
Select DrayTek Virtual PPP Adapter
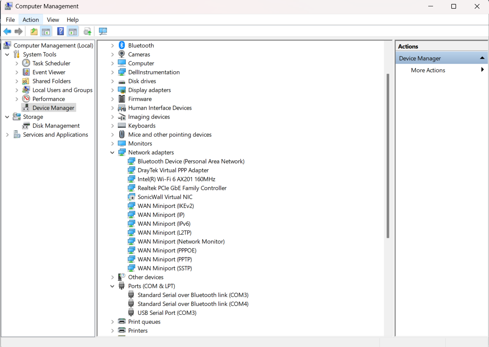point(173,170)
